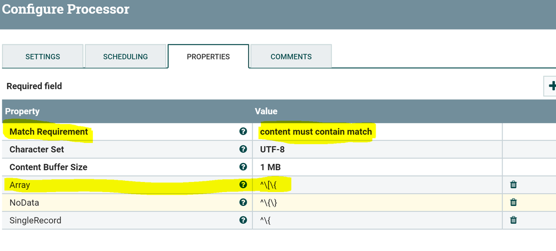
Task: Click help icon for Content Buffer Size
Action: (243, 167)
